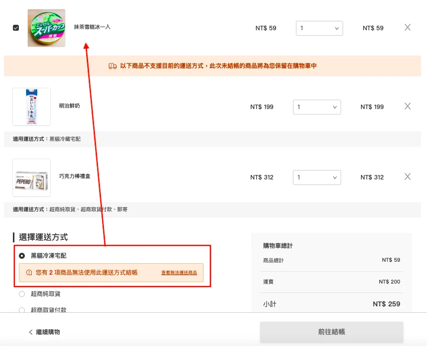Image resolution: width=427 pixels, height=346 pixels.
Task: Click the unit price NT$ 199 of 明治鮮奶
Action: [262, 107]
